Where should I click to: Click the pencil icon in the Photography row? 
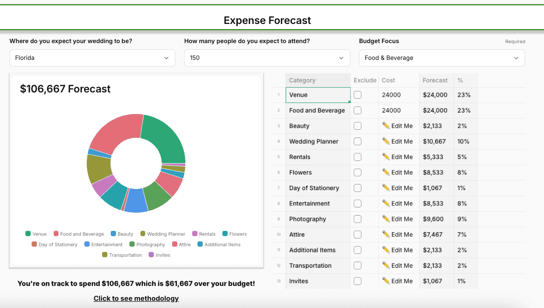tap(386, 219)
